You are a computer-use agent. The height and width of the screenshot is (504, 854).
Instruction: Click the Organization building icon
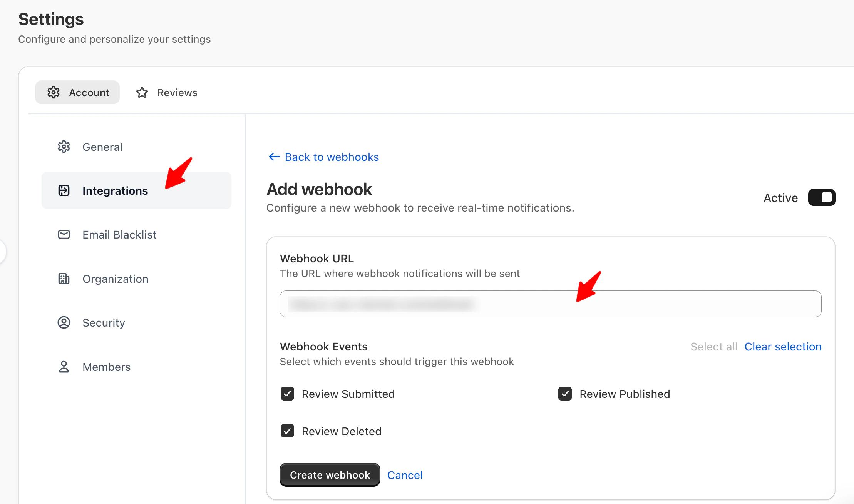(x=64, y=279)
